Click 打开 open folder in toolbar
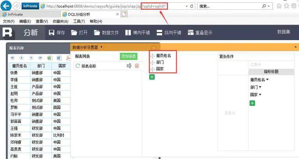 79,32
